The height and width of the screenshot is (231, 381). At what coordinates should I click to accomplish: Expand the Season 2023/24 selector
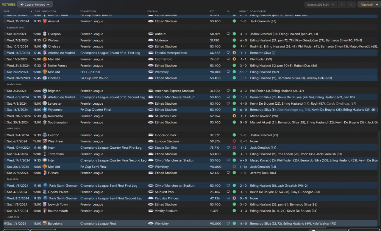click(x=321, y=4)
